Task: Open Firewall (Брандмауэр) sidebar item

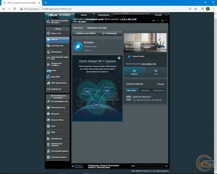Action: coord(58,138)
